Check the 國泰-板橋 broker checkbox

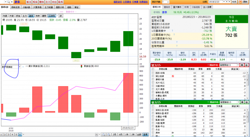(153, 73)
